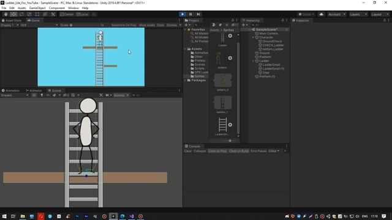Image resolution: width=392 pixels, height=220 pixels.
Task: Switch to the Animator tab
Action: click(x=34, y=90)
